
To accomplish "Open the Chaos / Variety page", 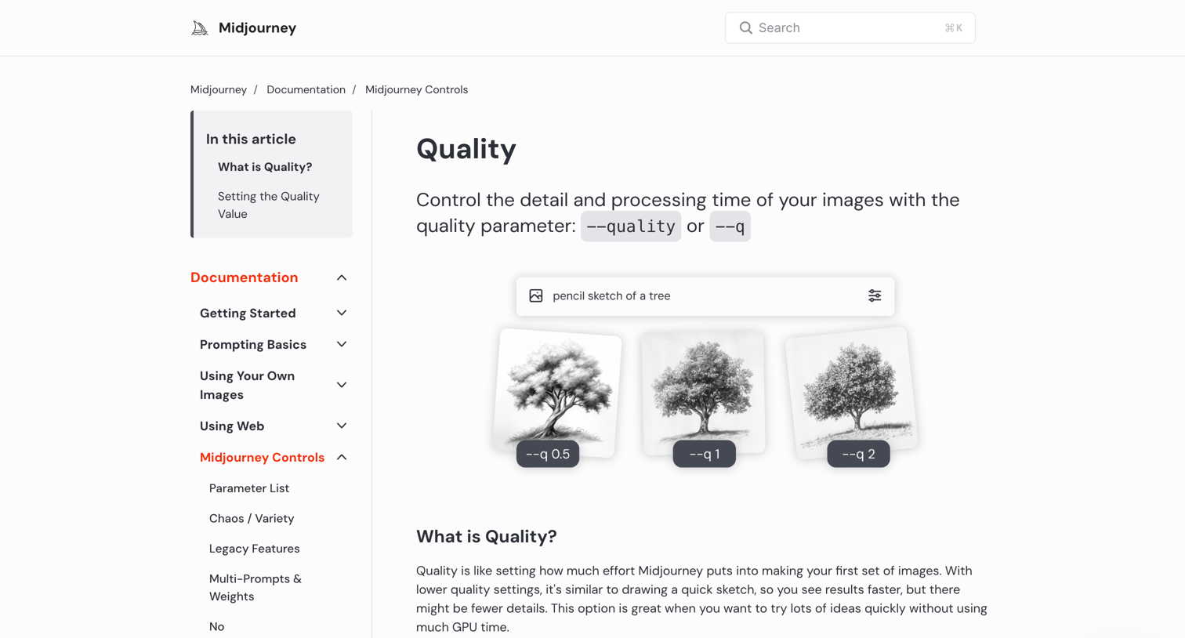I will click(x=252, y=518).
